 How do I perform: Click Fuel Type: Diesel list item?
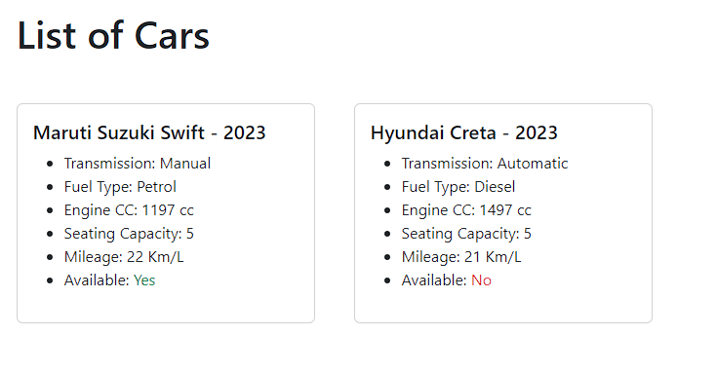[458, 187]
